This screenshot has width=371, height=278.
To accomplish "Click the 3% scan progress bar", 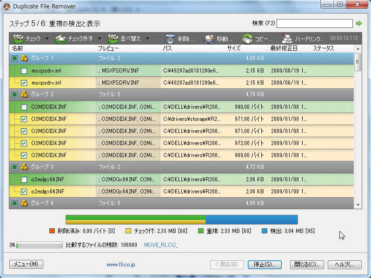I will tap(40, 245).
